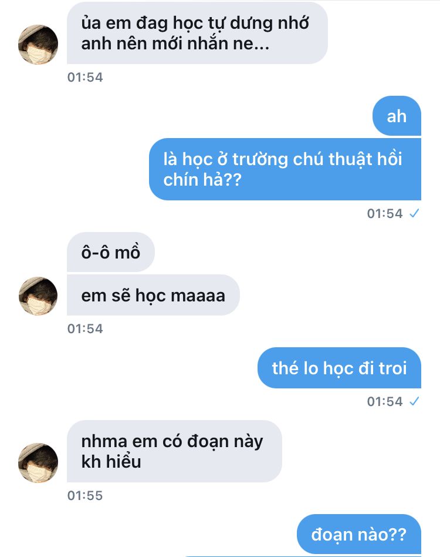
Task: Select message 'là học ở trường chú thuật'
Action: click(285, 169)
